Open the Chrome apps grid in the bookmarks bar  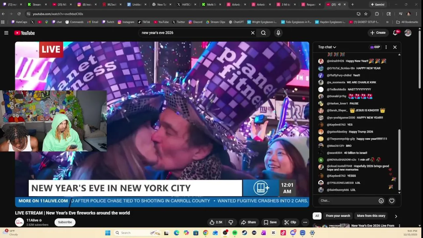(3, 22)
